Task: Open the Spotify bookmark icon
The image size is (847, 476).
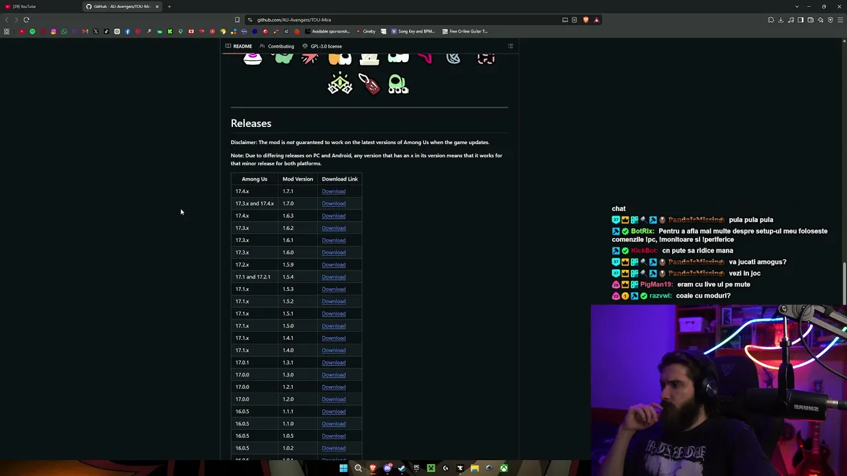Action: (32, 31)
